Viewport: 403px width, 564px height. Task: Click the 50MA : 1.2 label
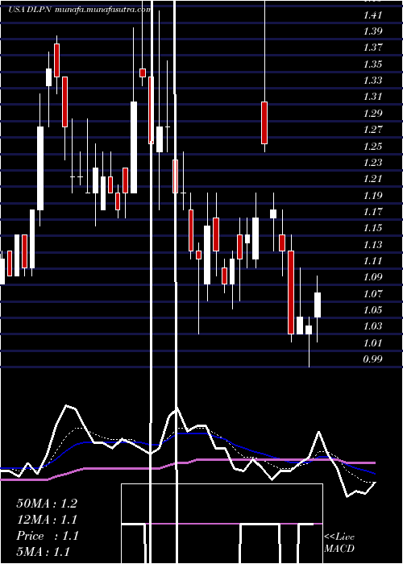coord(47,504)
